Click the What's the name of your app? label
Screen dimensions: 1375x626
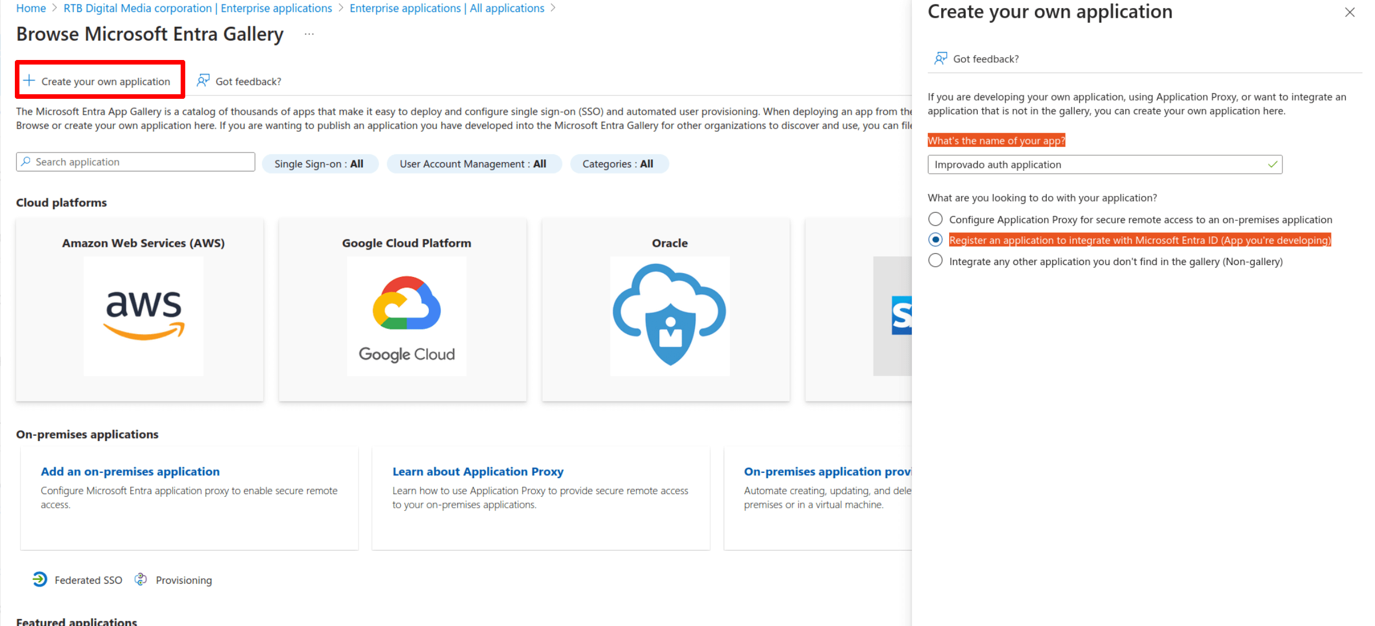[996, 141]
